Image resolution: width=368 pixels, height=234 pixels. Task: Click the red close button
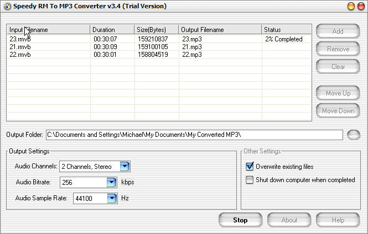pos(361,6)
